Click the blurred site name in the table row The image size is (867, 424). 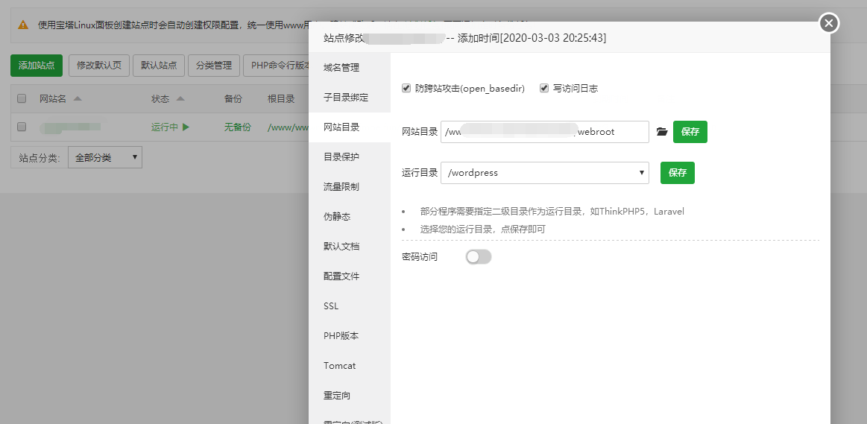click(x=70, y=127)
